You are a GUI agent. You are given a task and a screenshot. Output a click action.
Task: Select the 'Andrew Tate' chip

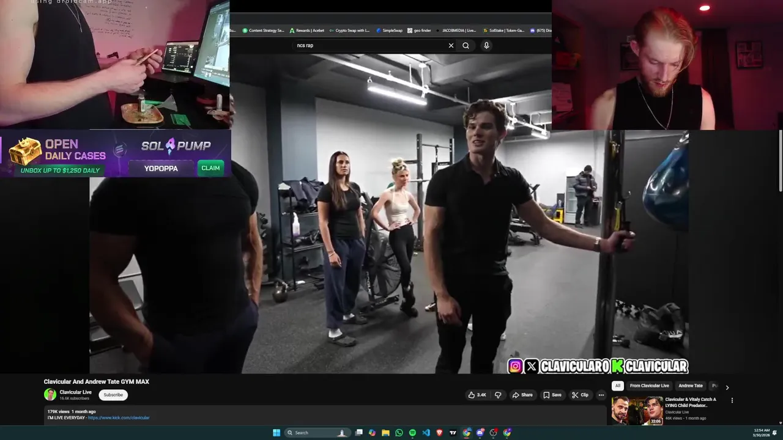[x=691, y=386]
